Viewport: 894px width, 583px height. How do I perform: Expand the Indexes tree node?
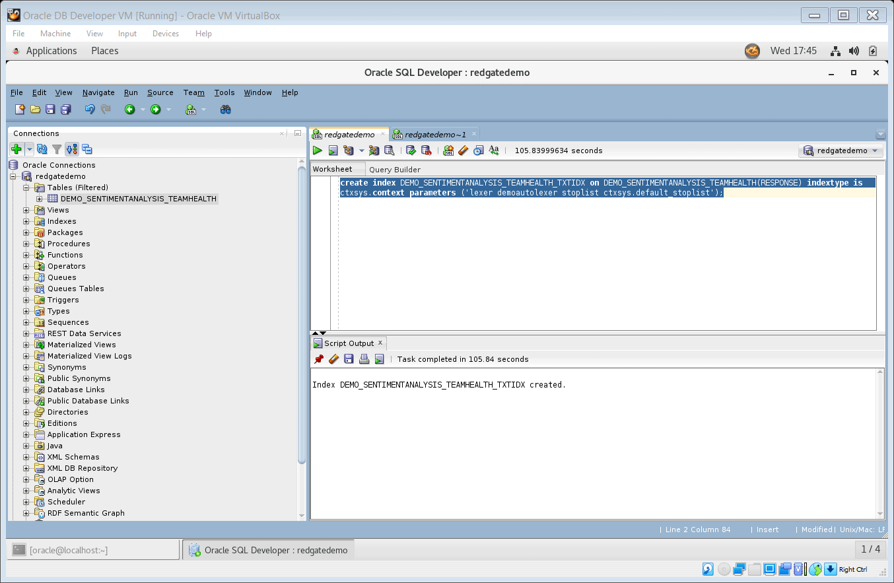pos(26,221)
